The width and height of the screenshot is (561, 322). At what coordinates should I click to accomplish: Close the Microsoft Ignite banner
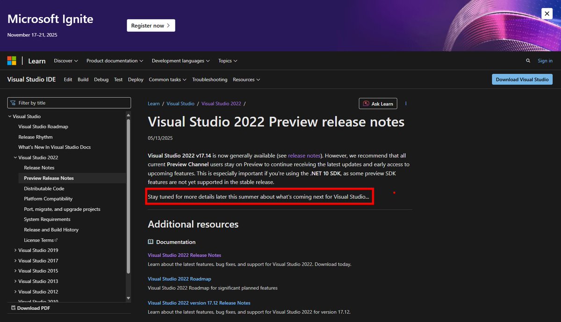point(547,14)
